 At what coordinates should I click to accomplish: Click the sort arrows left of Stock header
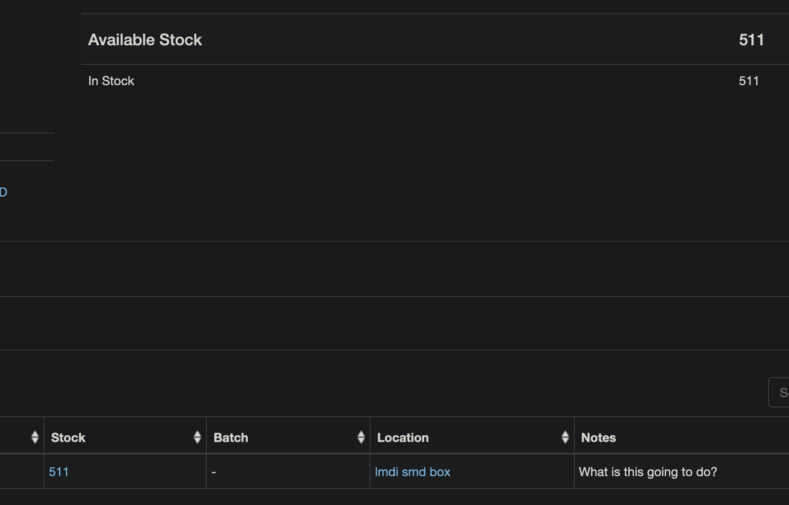(35, 437)
